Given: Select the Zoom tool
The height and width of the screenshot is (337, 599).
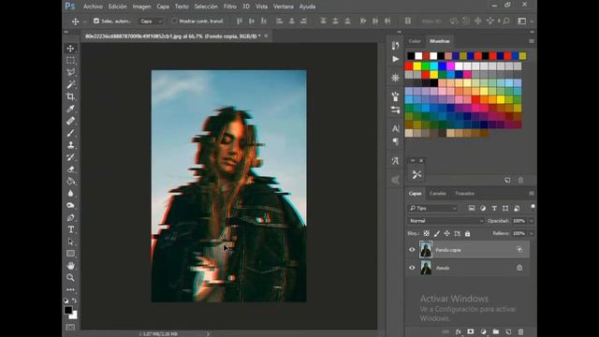Looking at the screenshot, I should (x=71, y=278).
